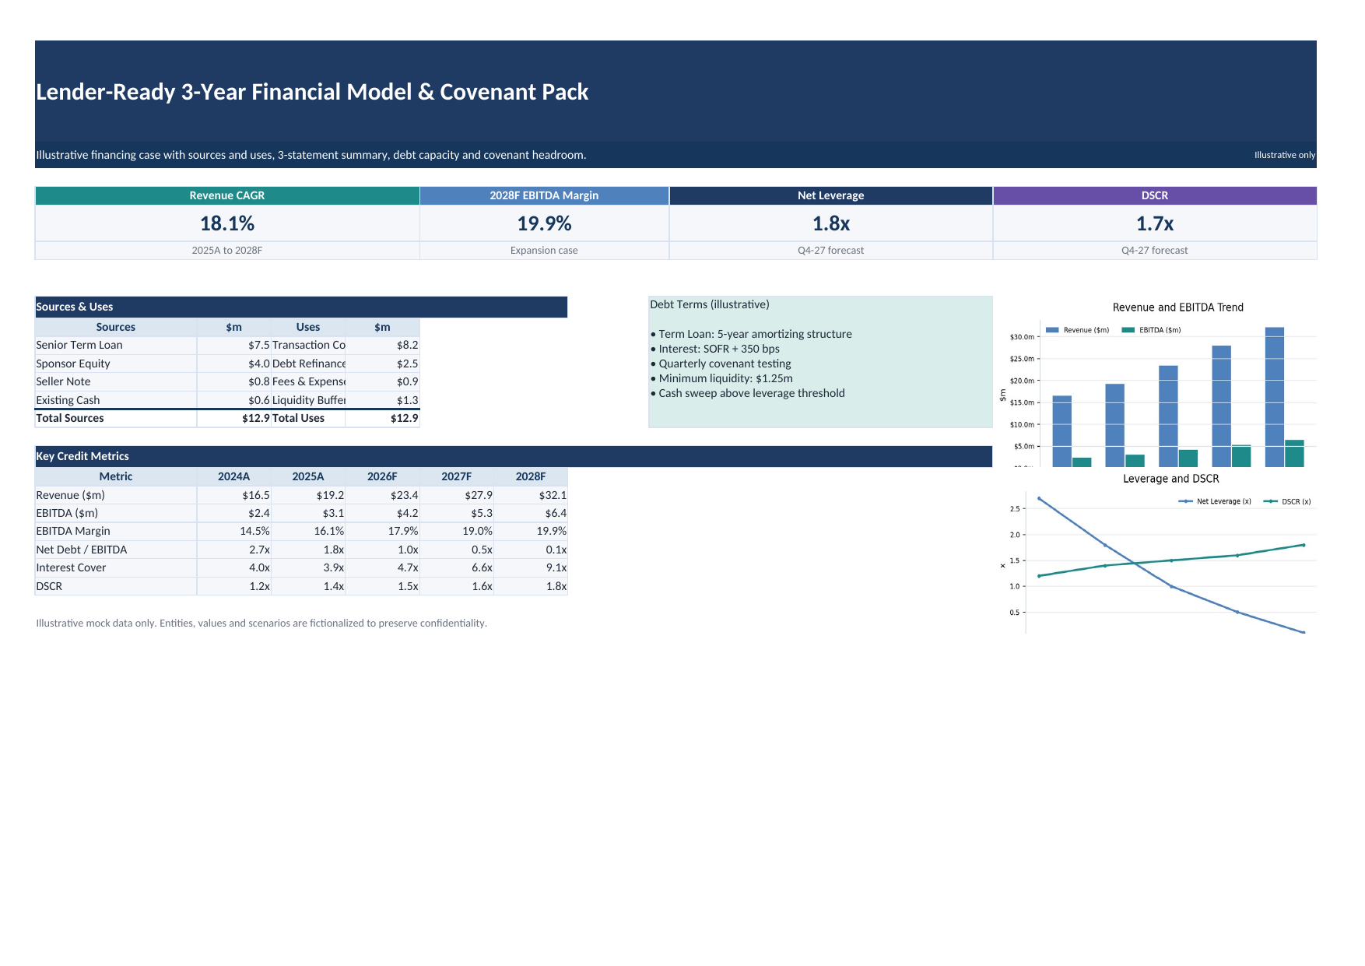
Task: Click the 'Net Debt / EBITDA' row label
Action: pyautogui.click(x=116, y=550)
